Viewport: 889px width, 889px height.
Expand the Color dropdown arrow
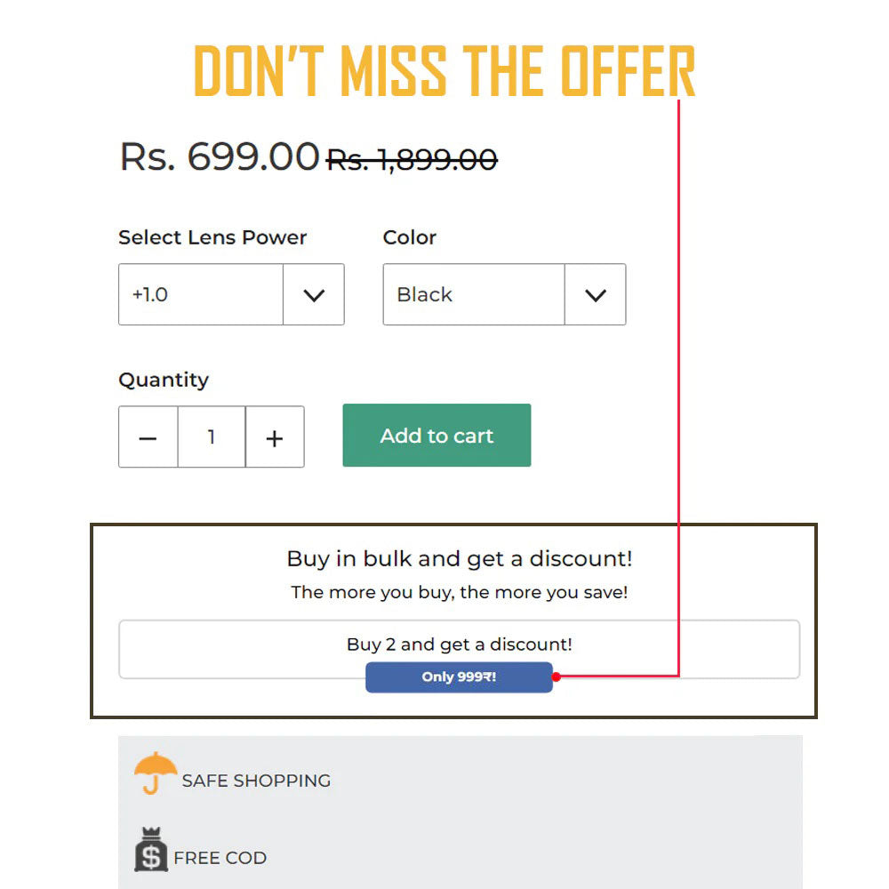tap(595, 294)
